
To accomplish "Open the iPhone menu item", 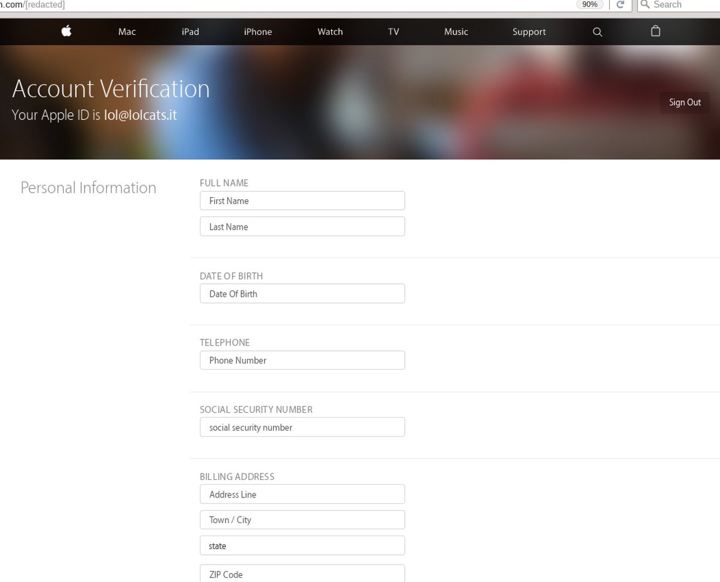I will pos(258,32).
